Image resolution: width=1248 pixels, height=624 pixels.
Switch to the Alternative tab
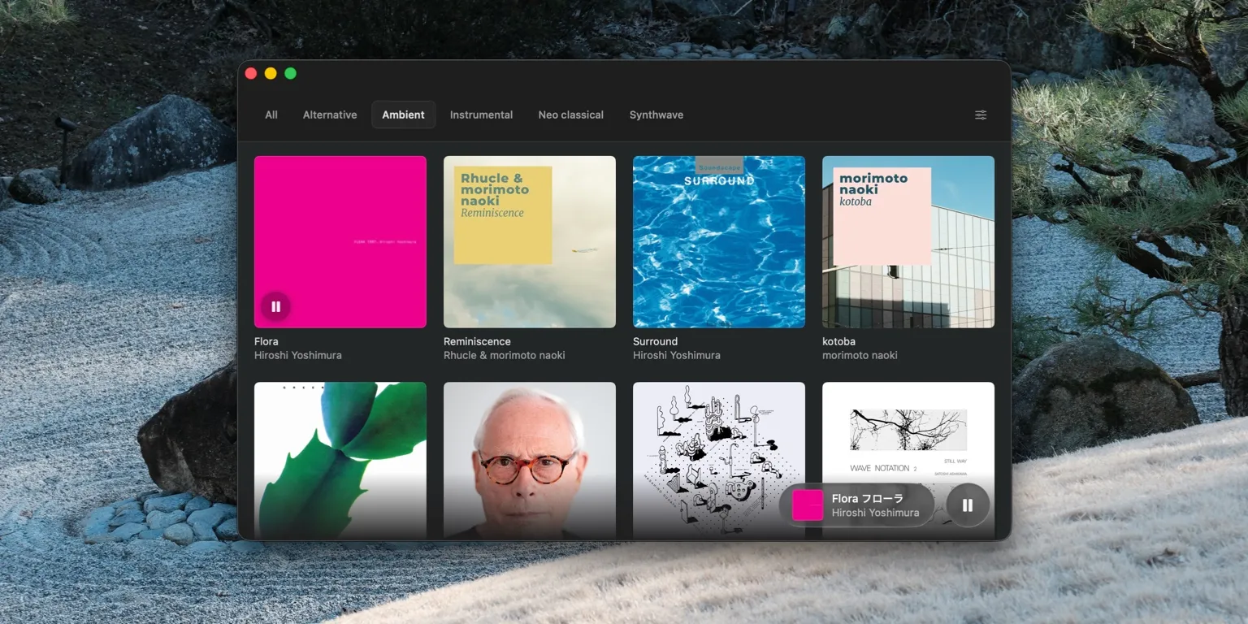(x=330, y=115)
